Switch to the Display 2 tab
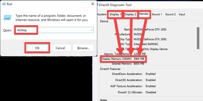The width and height of the screenshot is (203, 101). (130, 14)
